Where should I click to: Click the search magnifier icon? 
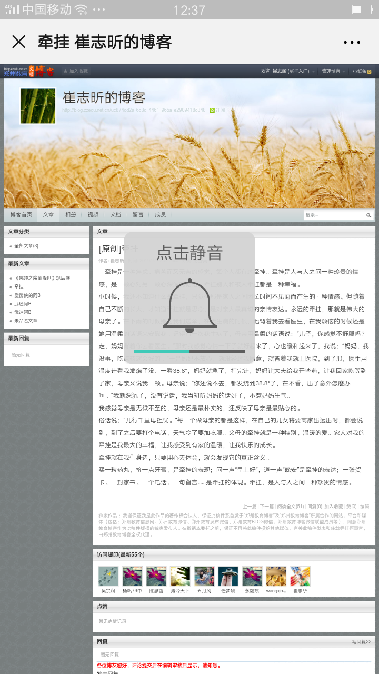click(x=369, y=215)
